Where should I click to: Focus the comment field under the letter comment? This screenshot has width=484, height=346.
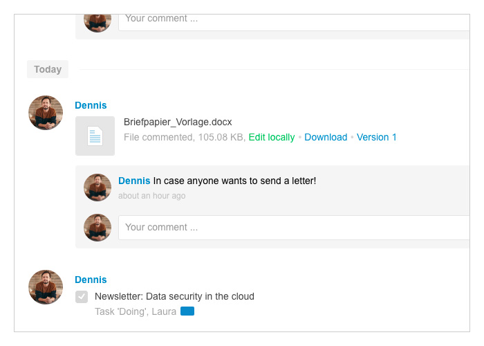pyautogui.click(x=294, y=228)
